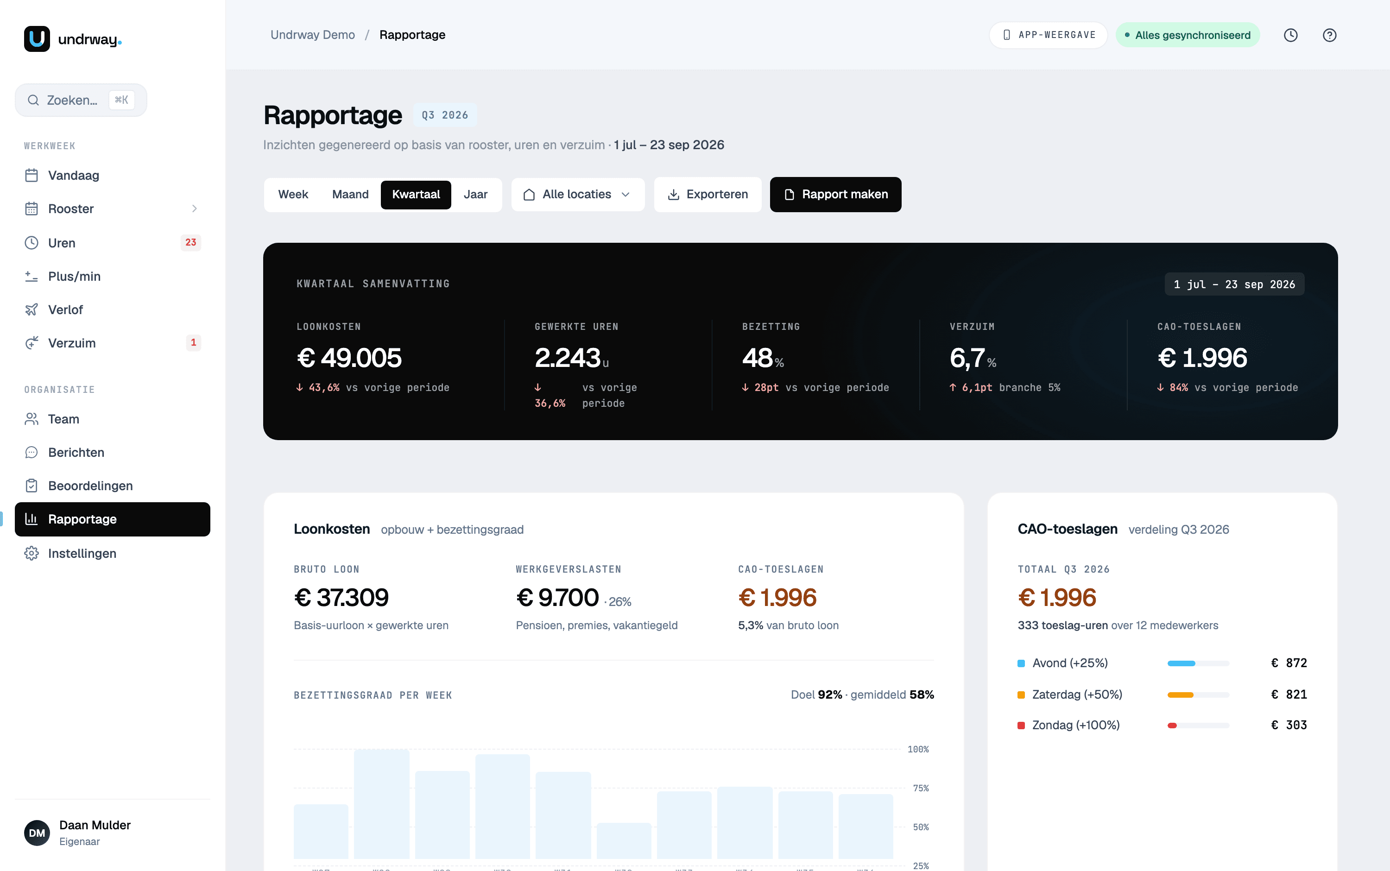The height and width of the screenshot is (871, 1390).
Task: Open Daan Mulder profile name
Action: [x=95, y=825]
